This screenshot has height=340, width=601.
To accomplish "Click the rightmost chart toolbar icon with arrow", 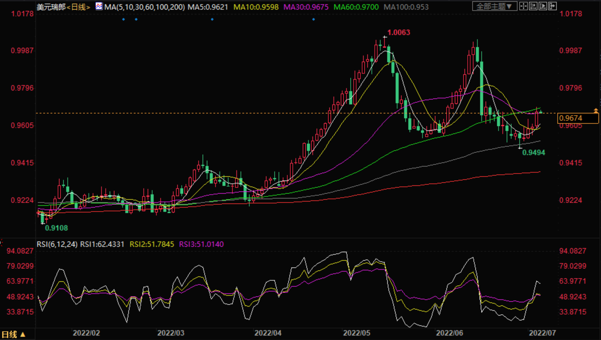I will (x=553, y=6).
